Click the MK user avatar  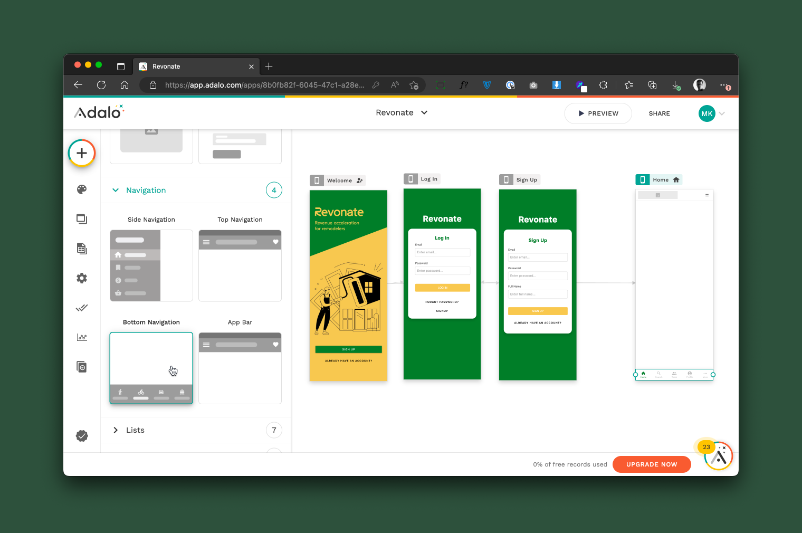click(x=707, y=113)
